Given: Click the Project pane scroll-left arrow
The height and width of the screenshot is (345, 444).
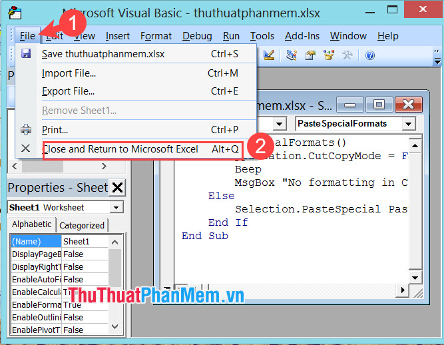Looking at the screenshot, I should point(15,166).
